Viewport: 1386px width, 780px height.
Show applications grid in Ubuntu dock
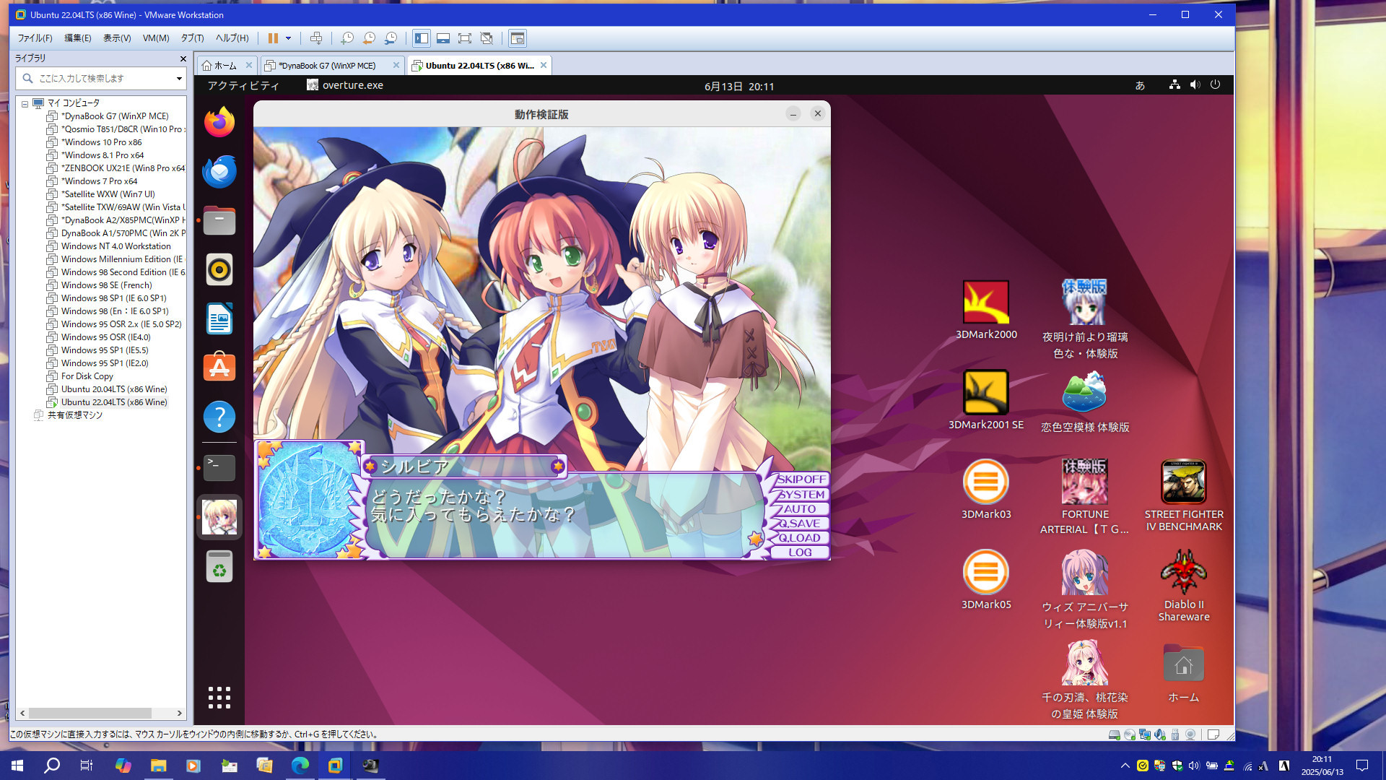(x=219, y=698)
